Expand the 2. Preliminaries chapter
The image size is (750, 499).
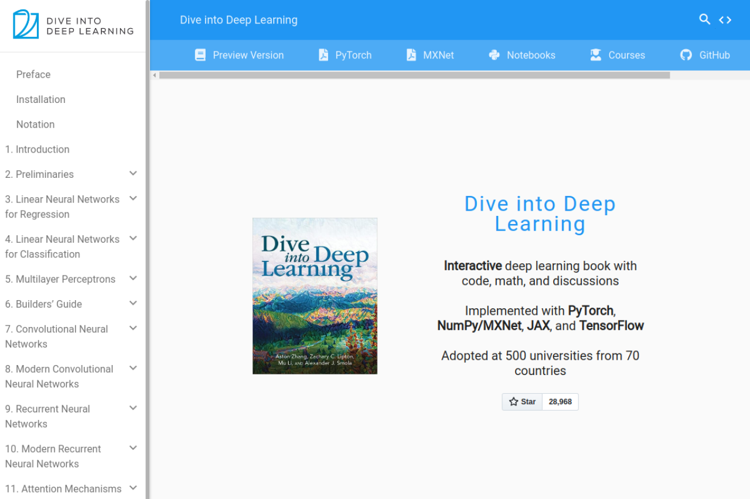click(133, 174)
